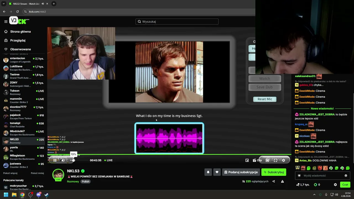This screenshot has width=354, height=199.
Task: Type in Wyślij wiadomość chat box
Action: (322, 176)
